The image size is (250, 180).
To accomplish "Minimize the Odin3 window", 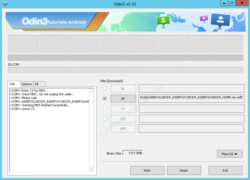I will pyautogui.click(x=224, y=3).
